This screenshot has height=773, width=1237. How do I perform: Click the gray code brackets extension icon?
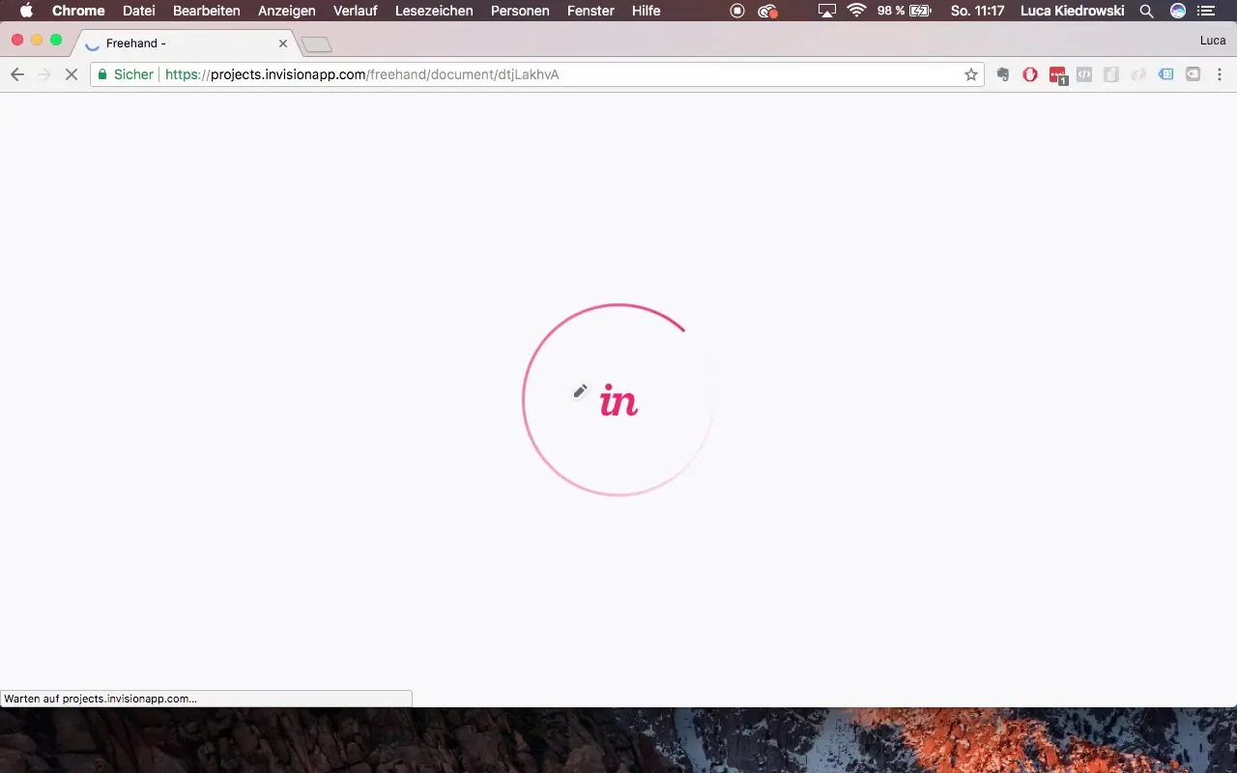1084,74
